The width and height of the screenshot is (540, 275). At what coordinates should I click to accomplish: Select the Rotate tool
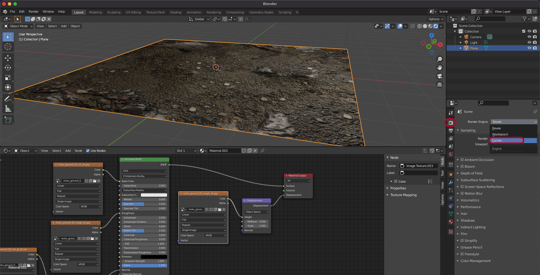pyautogui.click(x=8, y=68)
